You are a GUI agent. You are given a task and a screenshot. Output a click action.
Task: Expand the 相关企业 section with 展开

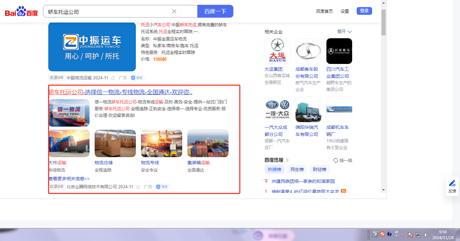(x=344, y=31)
